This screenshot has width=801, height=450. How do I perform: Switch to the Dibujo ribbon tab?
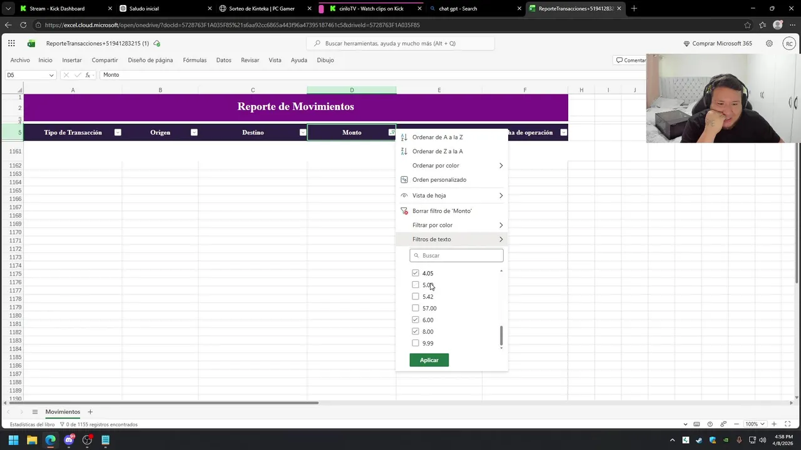coord(325,60)
